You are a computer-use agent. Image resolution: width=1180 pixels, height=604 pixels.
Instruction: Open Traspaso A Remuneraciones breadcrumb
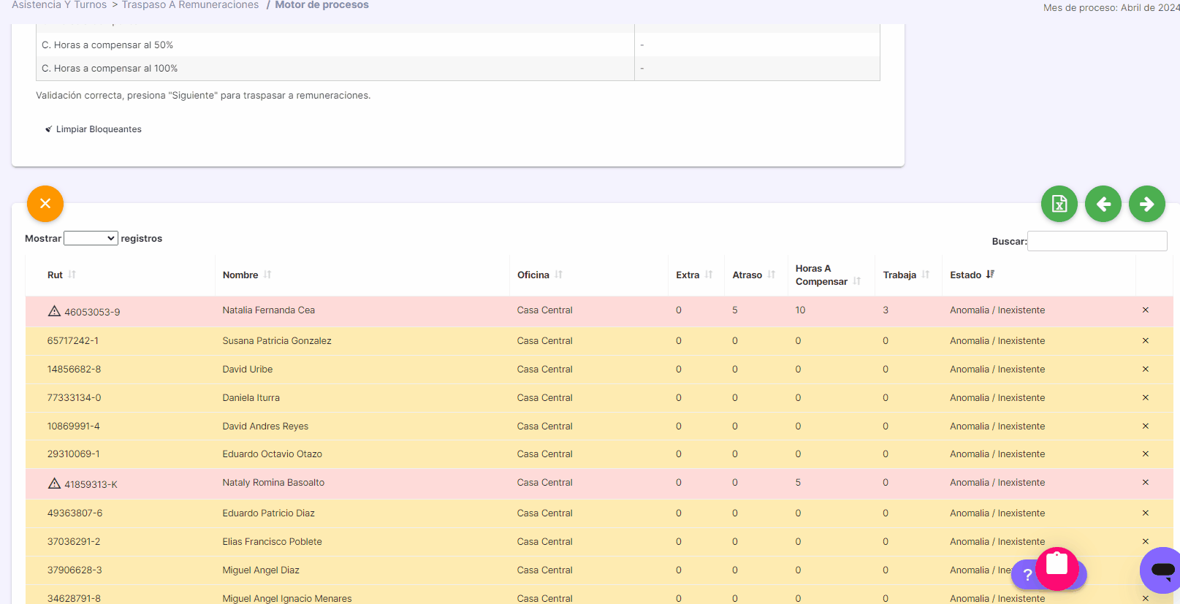[x=190, y=5]
